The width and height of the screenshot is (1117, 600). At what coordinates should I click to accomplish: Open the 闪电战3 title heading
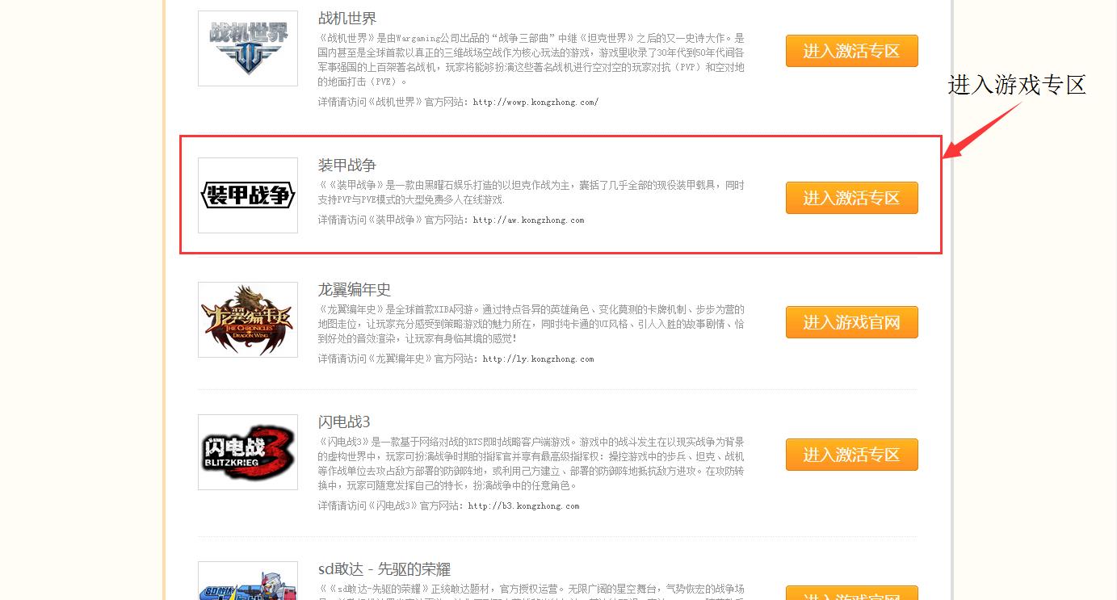[x=344, y=422]
